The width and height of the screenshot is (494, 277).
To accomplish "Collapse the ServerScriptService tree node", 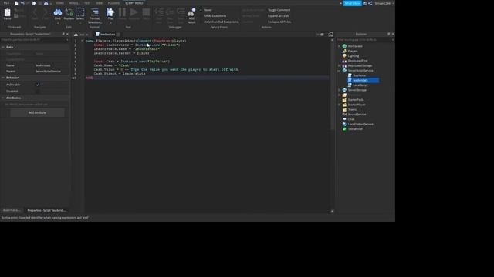I will click(x=340, y=71).
